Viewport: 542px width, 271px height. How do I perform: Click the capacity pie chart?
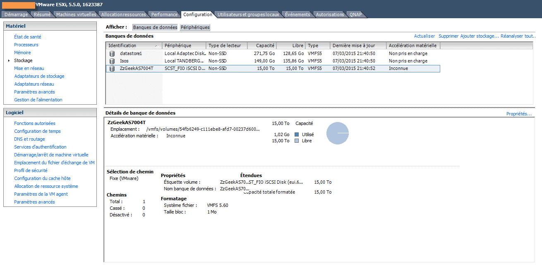click(x=338, y=133)
